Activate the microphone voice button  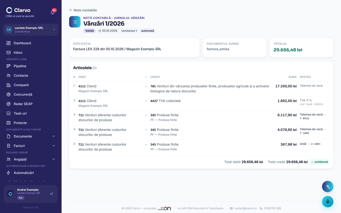pos(328,202)
